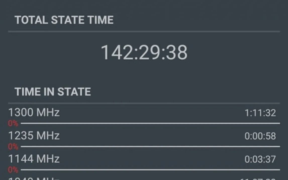Tap the red 0% under 1144 MHz

13,170
